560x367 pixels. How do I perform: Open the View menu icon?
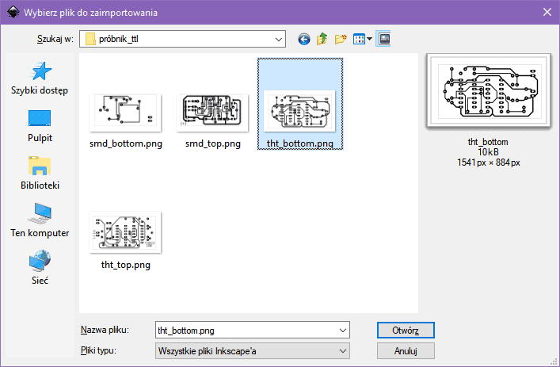pos(363,39)
